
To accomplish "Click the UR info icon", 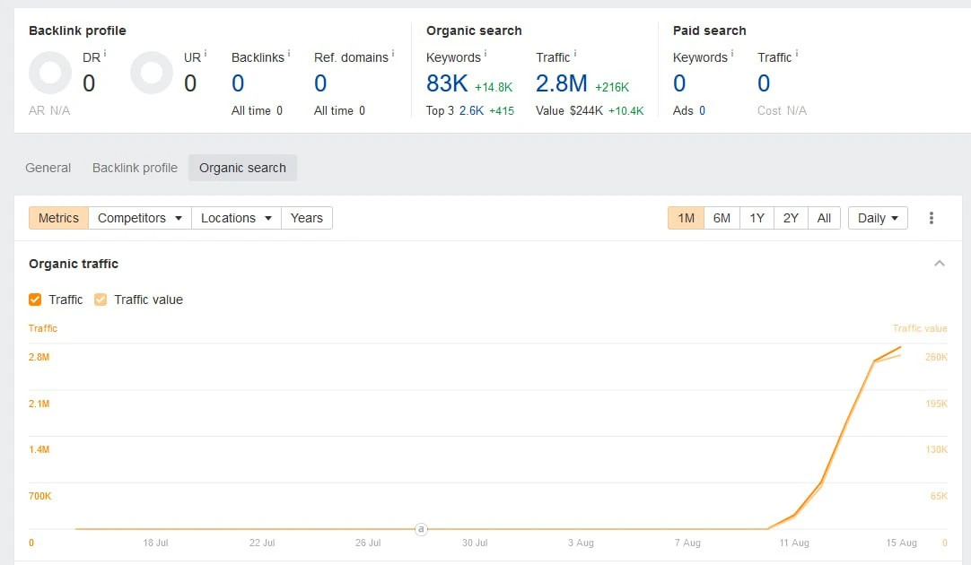I will pyautogui.click(x=206, y=54).
